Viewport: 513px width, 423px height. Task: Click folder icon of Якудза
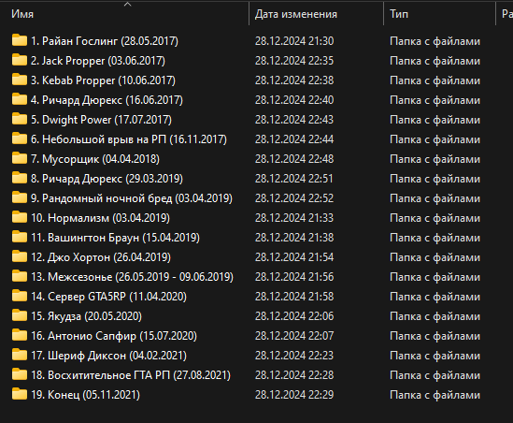tap(20, 315)
